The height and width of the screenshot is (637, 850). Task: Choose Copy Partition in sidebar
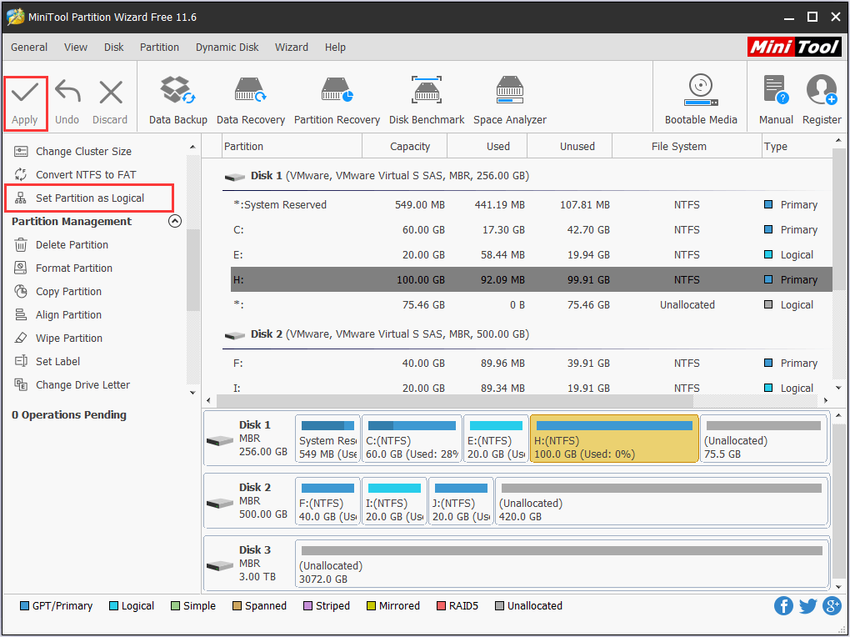tap(68, 291)
